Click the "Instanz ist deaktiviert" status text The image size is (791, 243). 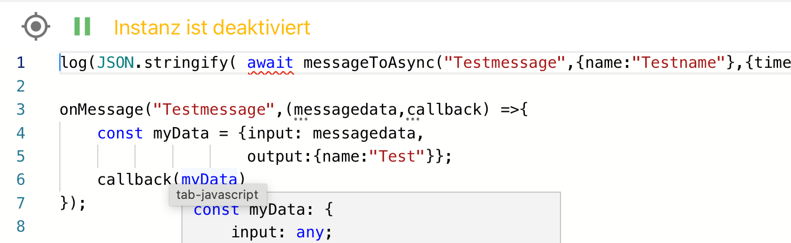212,27
